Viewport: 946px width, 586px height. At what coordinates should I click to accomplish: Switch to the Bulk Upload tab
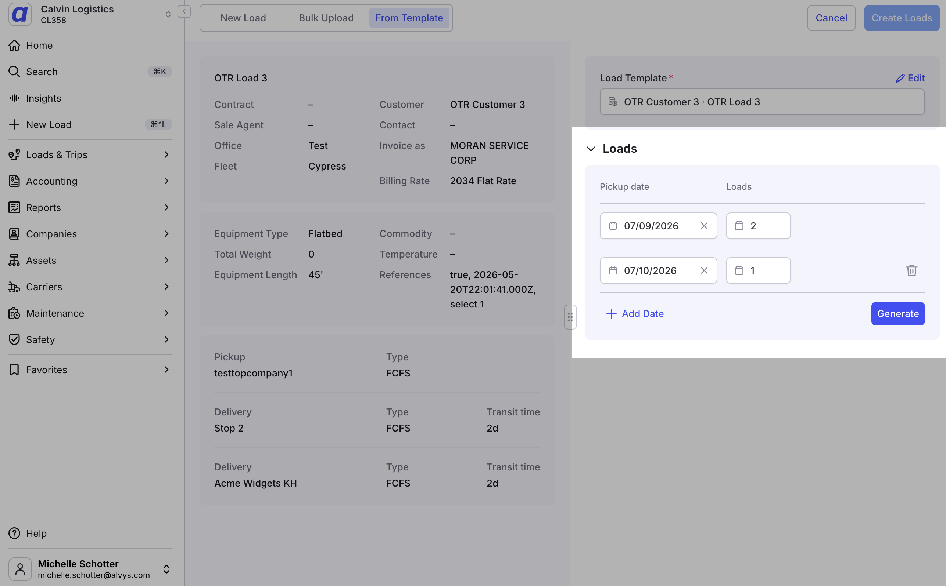[326, 18]
